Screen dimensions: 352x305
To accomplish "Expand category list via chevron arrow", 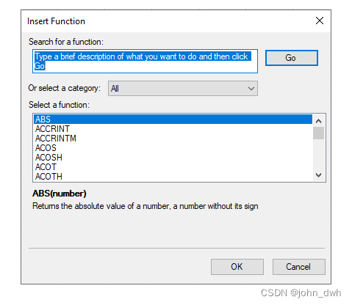I will tap(251, 89).
